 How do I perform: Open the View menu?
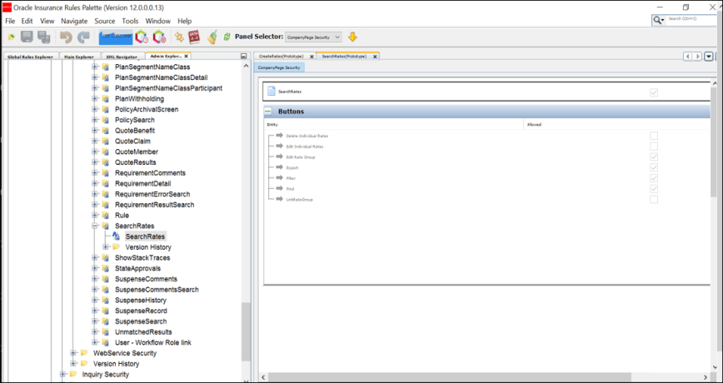tap(47, 21)
